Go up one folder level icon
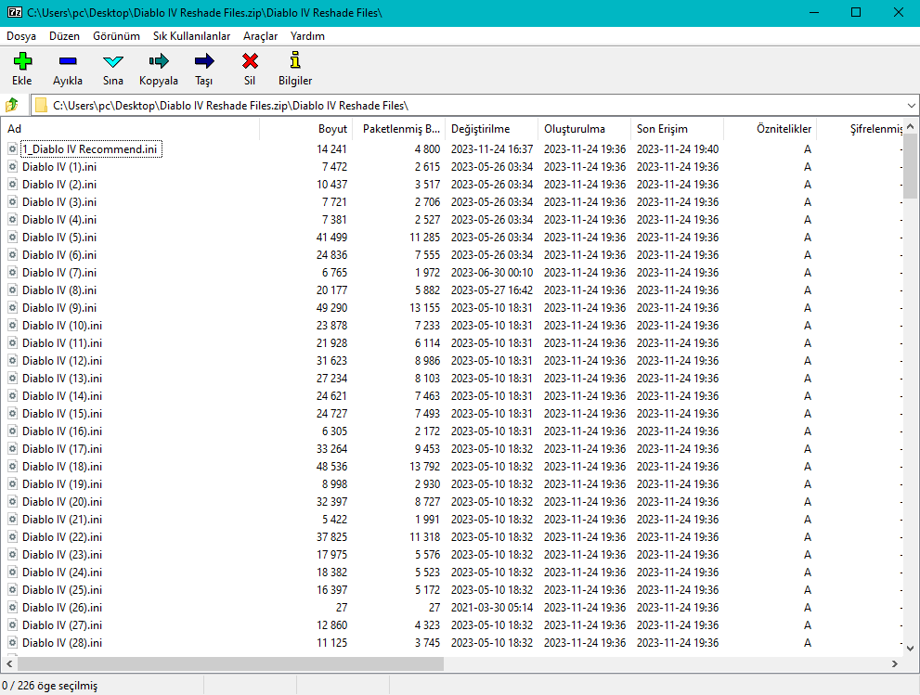 click(x=12, y=106)
